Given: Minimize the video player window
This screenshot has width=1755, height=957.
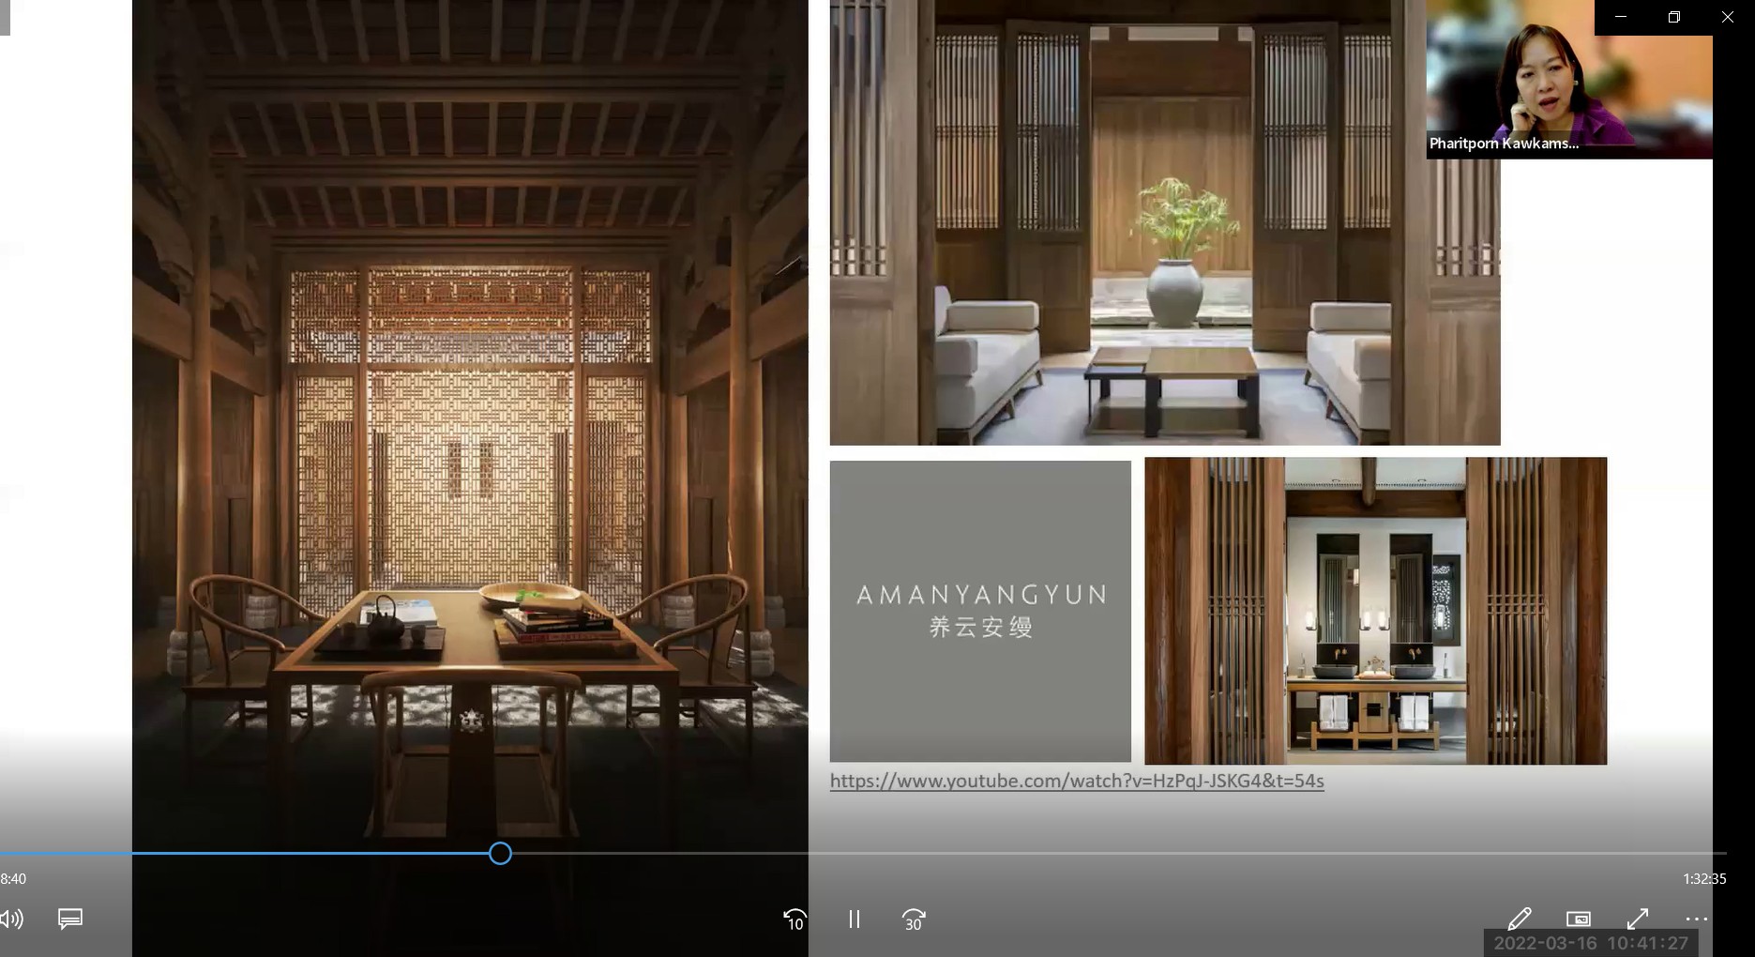Looking at the screenshot, I should [x=1621, y=17].
